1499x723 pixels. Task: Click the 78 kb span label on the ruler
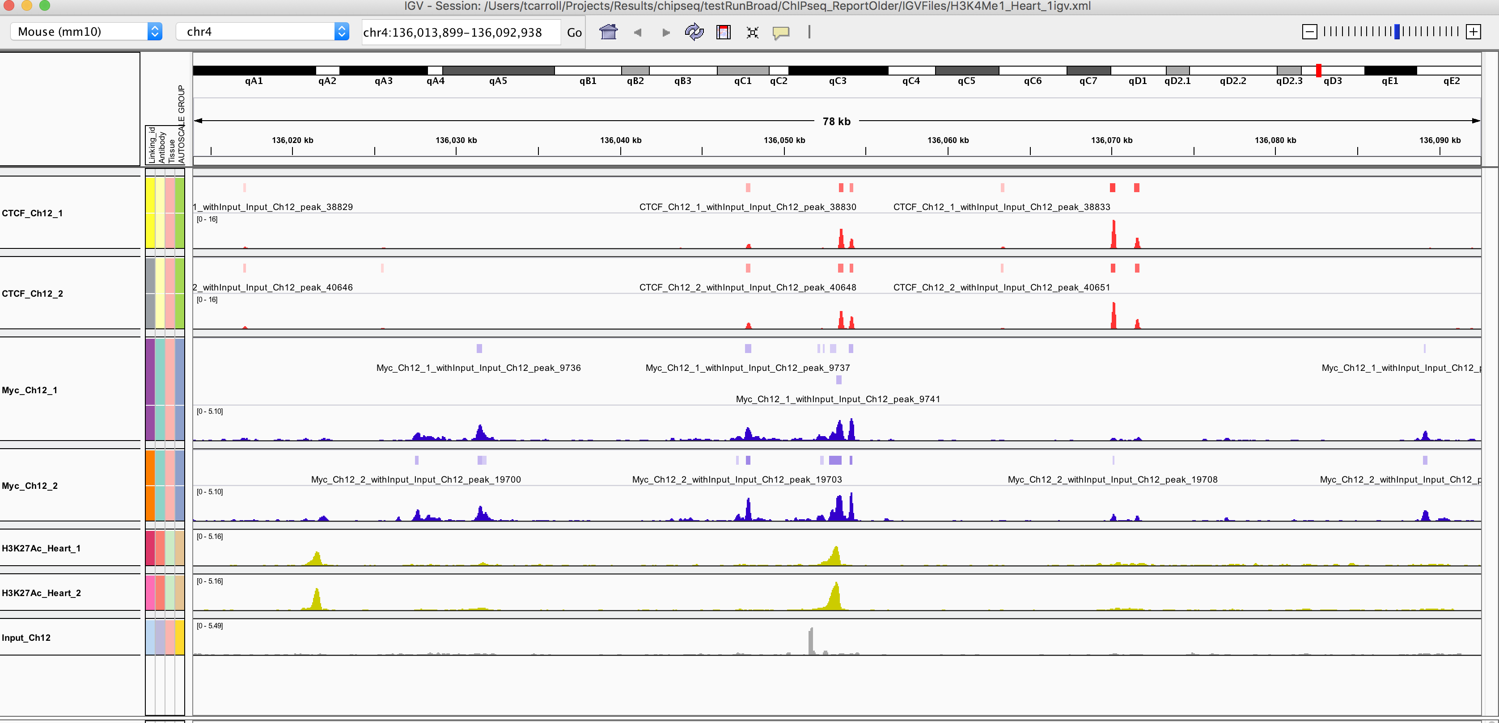pos(836,121)
